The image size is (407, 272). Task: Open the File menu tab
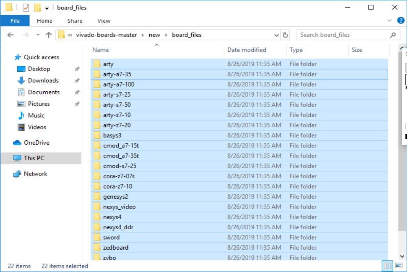tap(15, 21)
